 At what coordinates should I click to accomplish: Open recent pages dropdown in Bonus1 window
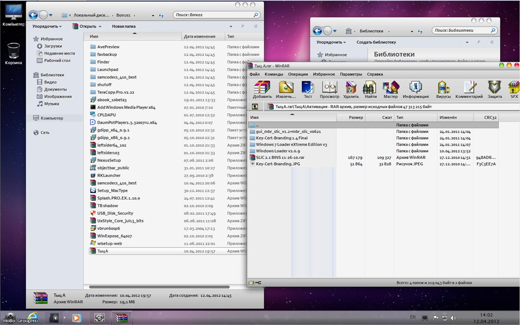pyautogui.click(x=51, y=15)
